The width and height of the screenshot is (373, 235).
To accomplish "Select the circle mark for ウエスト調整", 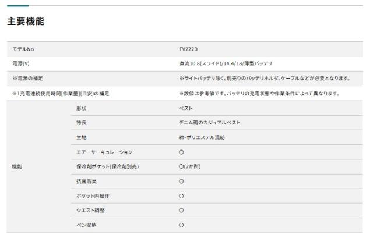I will tap(181, 211).
